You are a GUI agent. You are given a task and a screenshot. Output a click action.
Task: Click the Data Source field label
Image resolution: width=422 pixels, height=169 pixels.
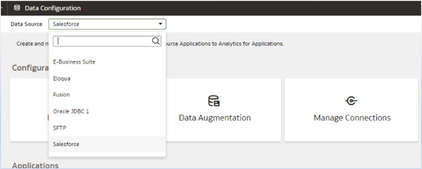(26, 24)
